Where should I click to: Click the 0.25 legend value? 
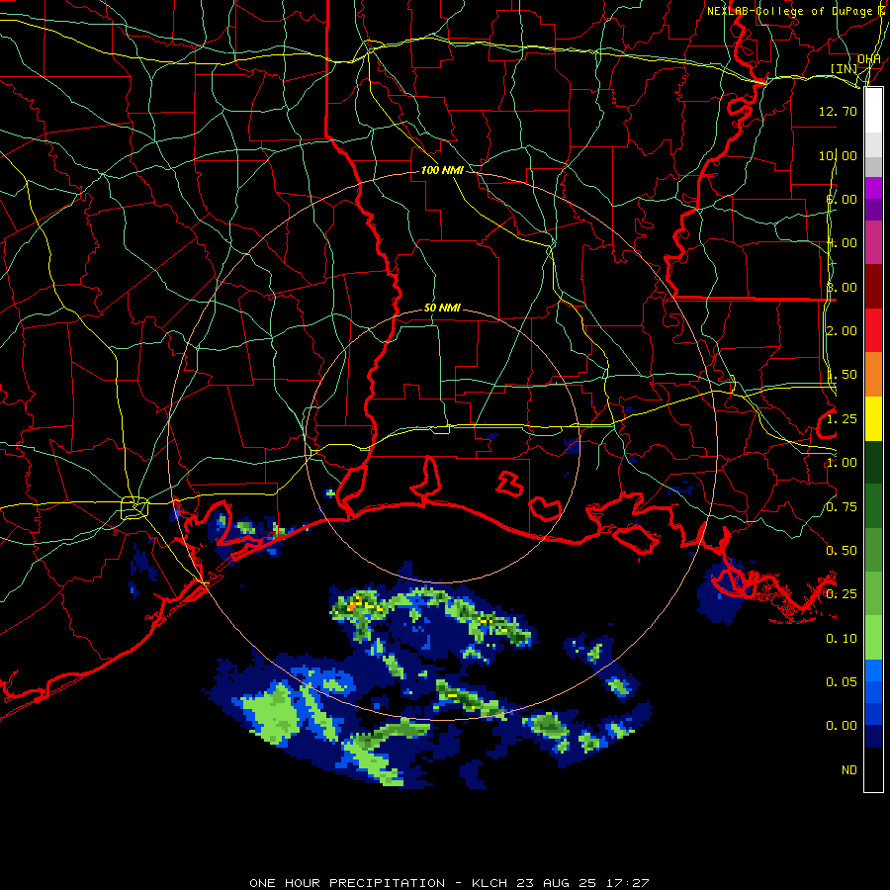[x=842, y=594]
